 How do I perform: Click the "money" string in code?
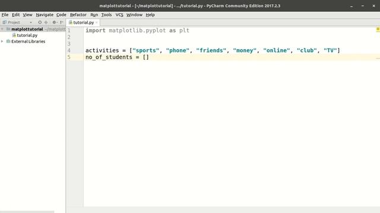[245, 50]
